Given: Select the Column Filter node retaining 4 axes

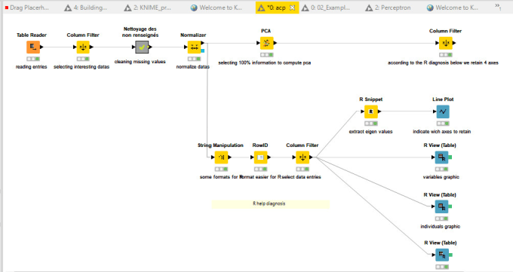Looking at the screenshot, I should coord(446,43).
